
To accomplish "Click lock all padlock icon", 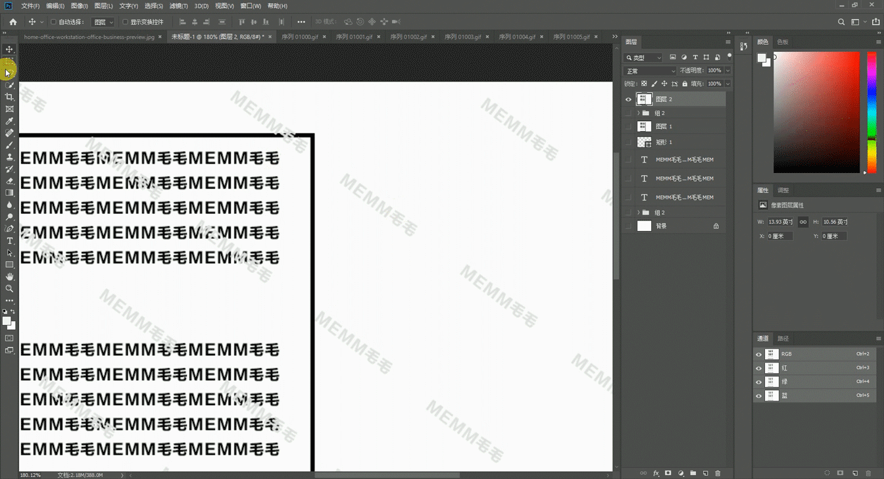I will pyautogui.click(x=685, y=84).
